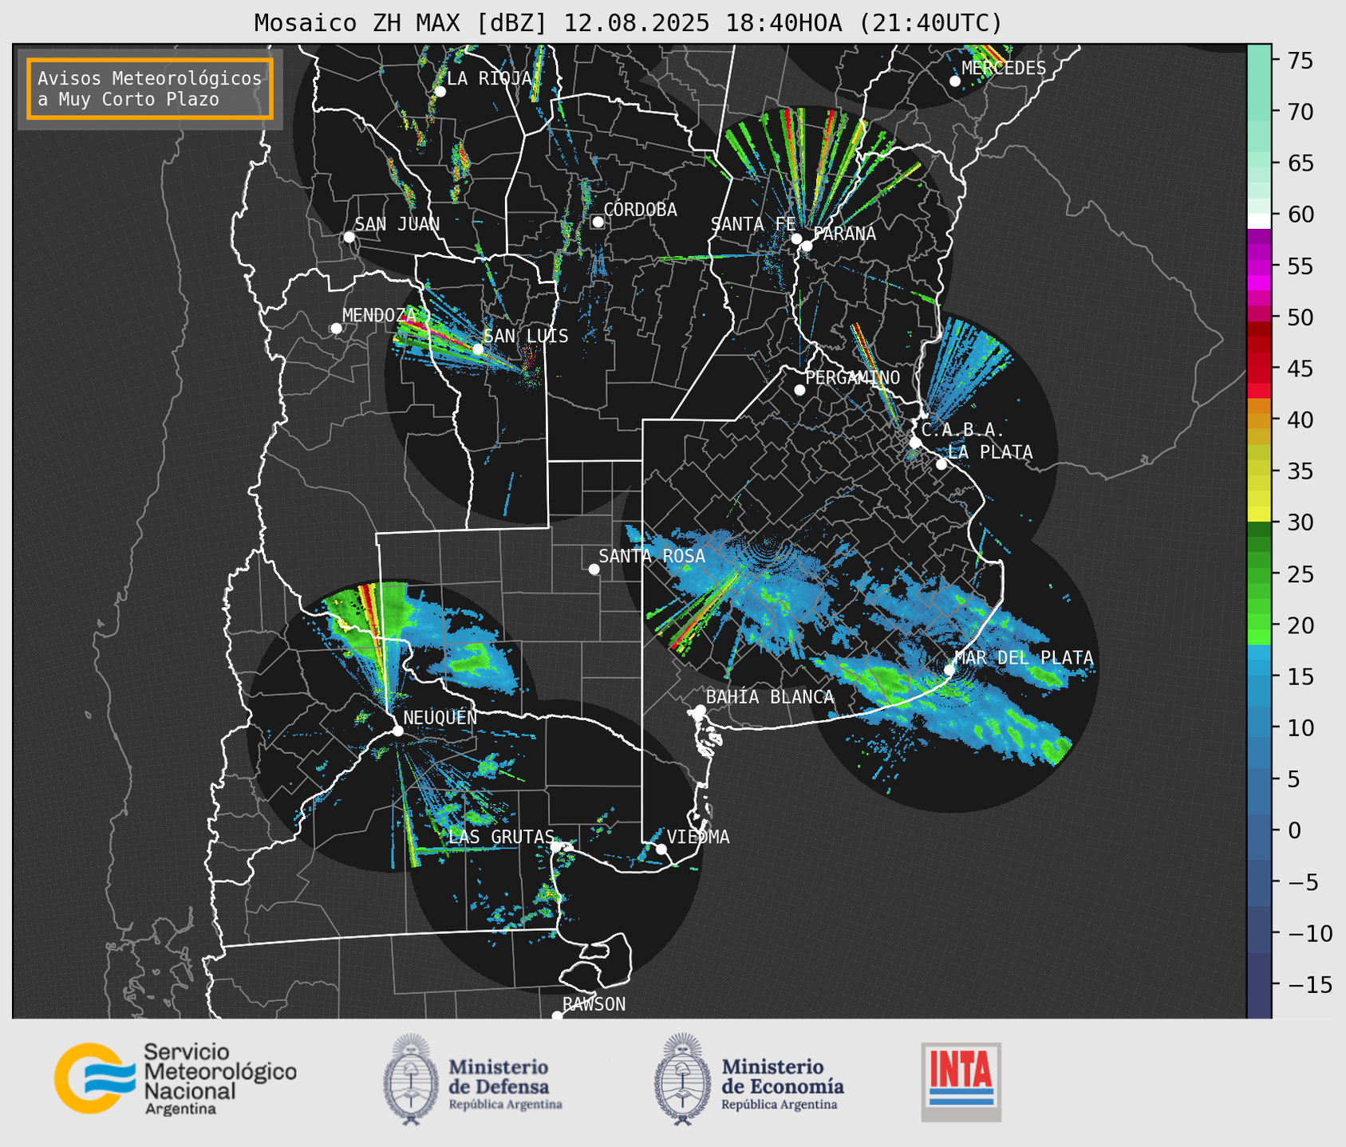Click the Santa Rosa city marker dot

click(594, 570)
